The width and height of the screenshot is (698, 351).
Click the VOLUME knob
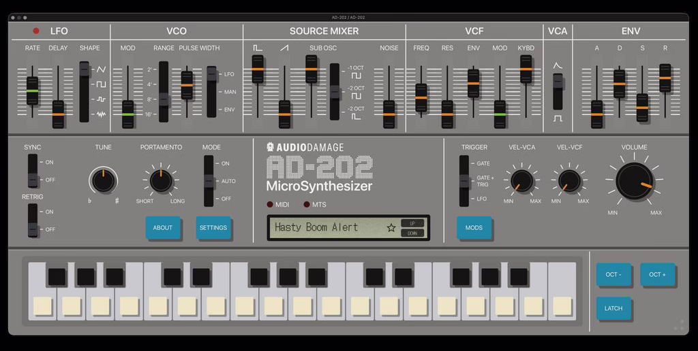coord(635,180)
